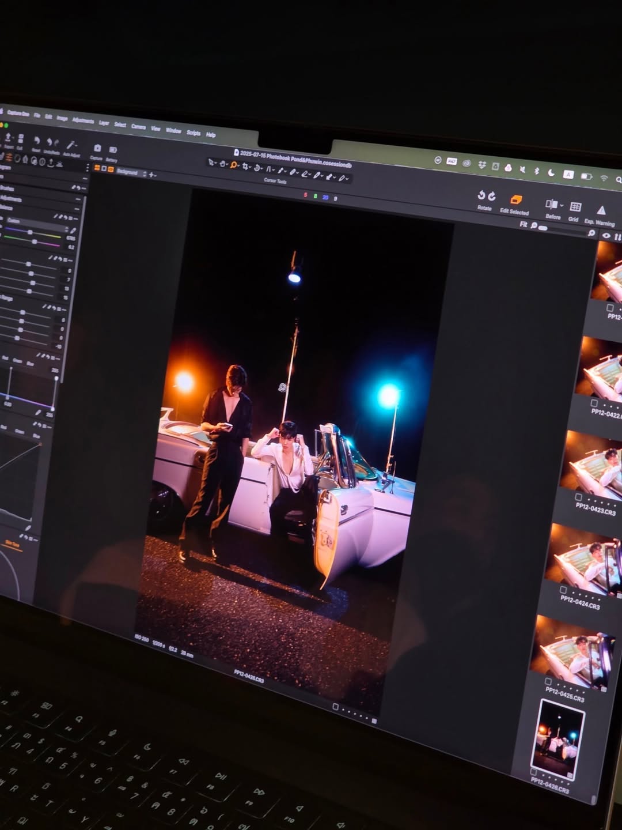
Task: Click the white balance Tint slider handle
Action: 35,242
